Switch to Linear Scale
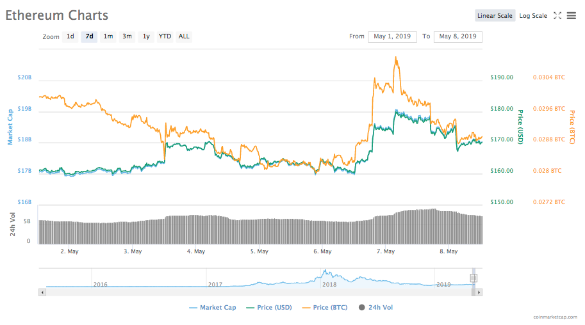 (x=495, y=15)
